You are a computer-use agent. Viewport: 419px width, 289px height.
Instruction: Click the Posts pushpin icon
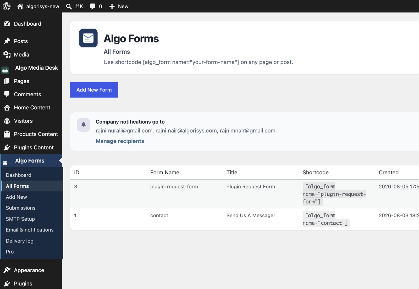[x=7, y=41]
